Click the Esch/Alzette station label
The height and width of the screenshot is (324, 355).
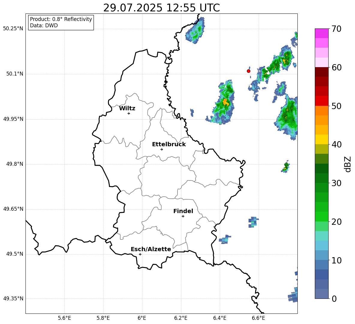coord(151,249)
